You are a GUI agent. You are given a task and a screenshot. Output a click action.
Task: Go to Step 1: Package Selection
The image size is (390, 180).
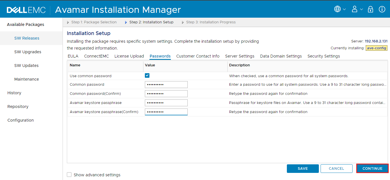(x=94, y=22)
